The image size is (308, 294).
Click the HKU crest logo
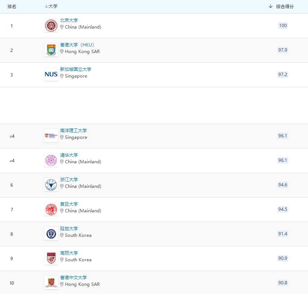coord(51,50)
